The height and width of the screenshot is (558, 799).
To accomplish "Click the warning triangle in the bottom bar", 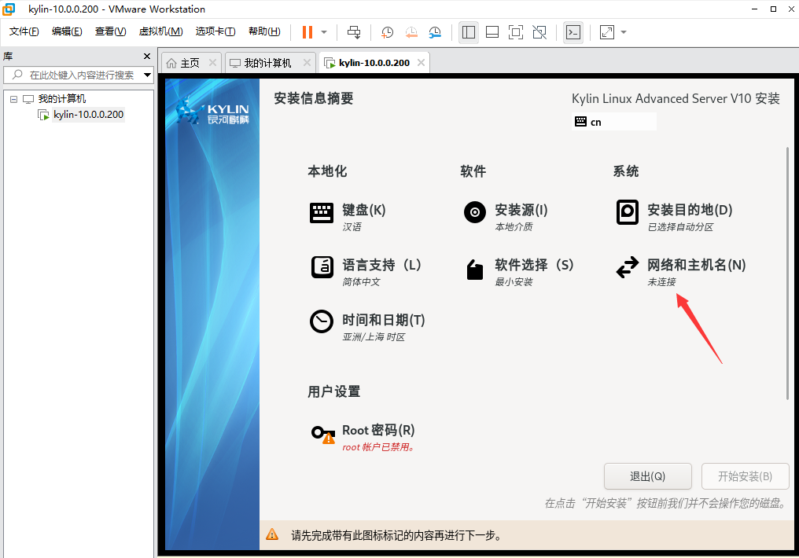I will (272, 534).
